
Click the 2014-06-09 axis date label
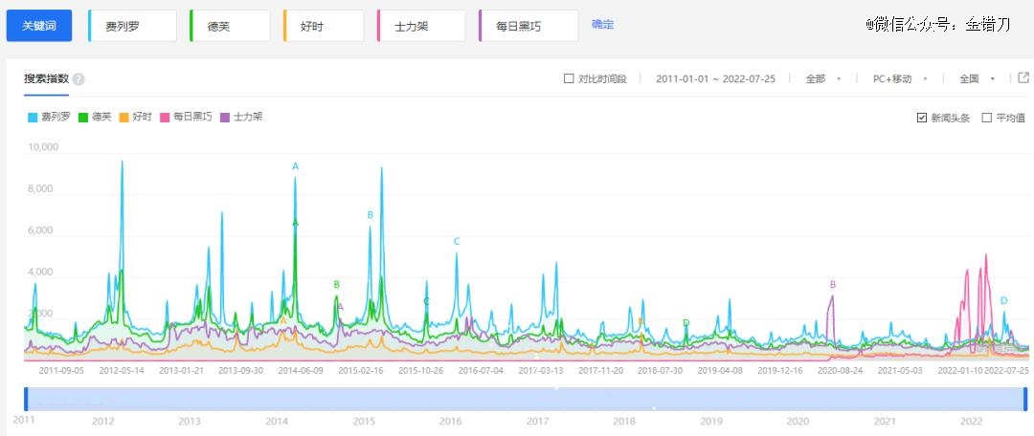point(301,371)
